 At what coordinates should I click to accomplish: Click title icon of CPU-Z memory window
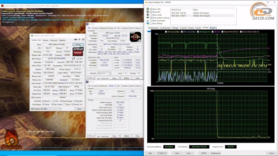tap(87, 82)
